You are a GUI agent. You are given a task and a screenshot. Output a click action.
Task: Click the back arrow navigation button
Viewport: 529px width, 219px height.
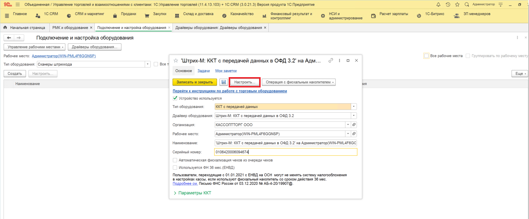click(x=9, y=38)
